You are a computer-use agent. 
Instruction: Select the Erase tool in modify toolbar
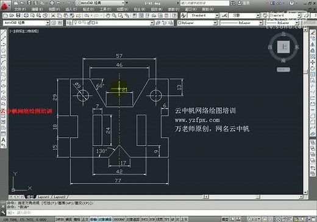click(x=313, y=32)
